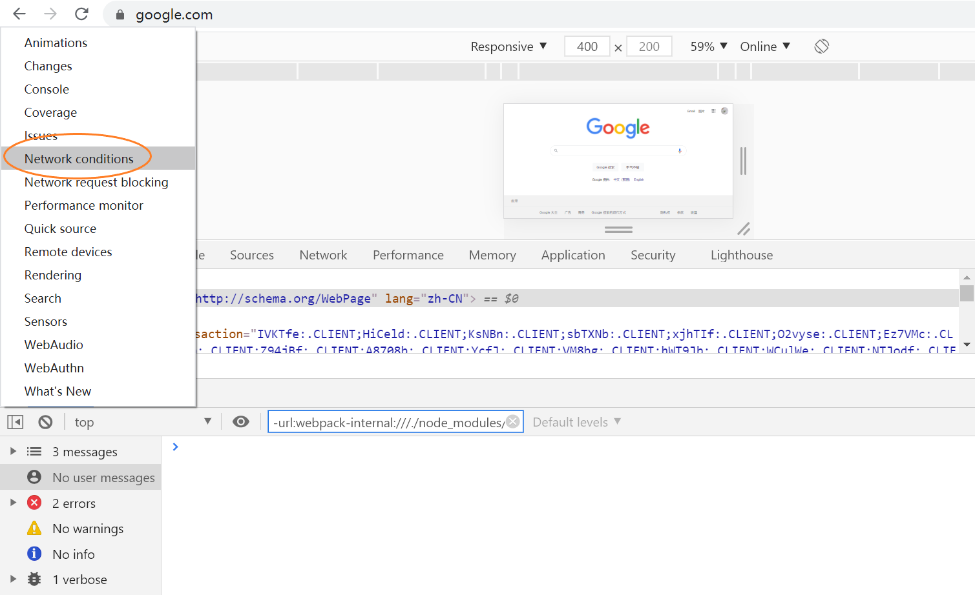Click the browser back arrow
The height and width of the screenshot is (595, 975).
pyautogui.click(x=19, y=14)
